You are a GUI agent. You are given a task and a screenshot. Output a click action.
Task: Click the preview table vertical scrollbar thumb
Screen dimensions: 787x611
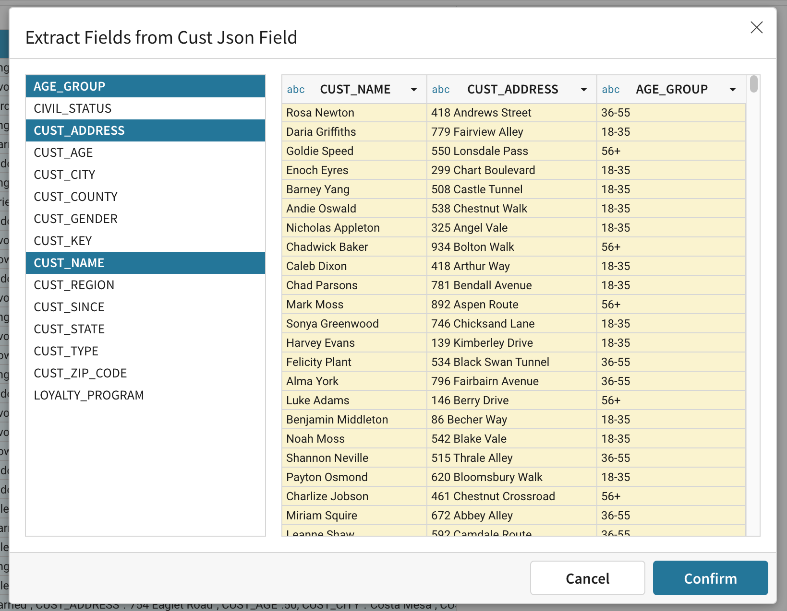click(754, 84)
